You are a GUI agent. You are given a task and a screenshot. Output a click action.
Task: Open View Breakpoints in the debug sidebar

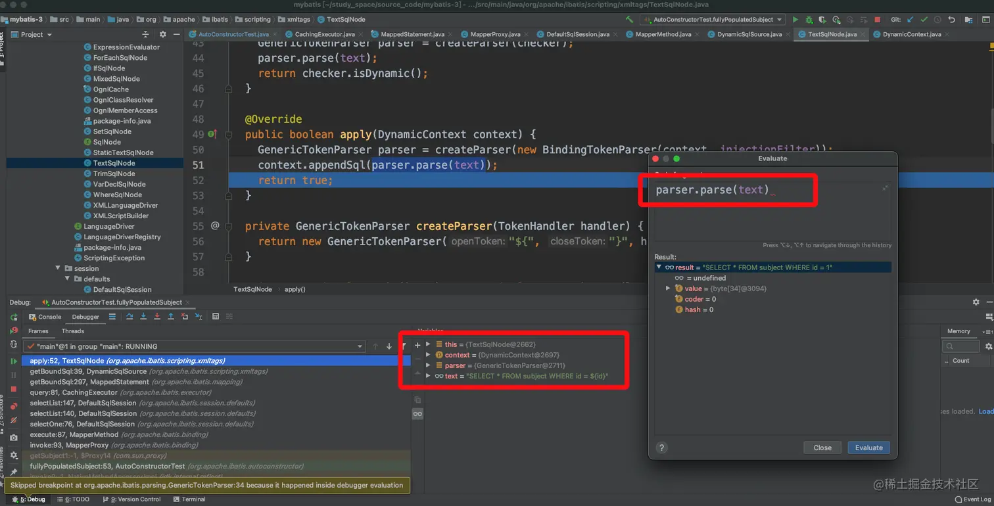tap(14, 406)
